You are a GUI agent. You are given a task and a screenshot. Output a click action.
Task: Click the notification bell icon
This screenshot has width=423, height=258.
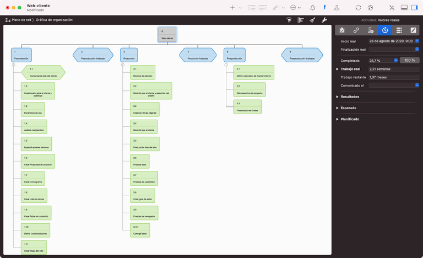pos(313,8)
